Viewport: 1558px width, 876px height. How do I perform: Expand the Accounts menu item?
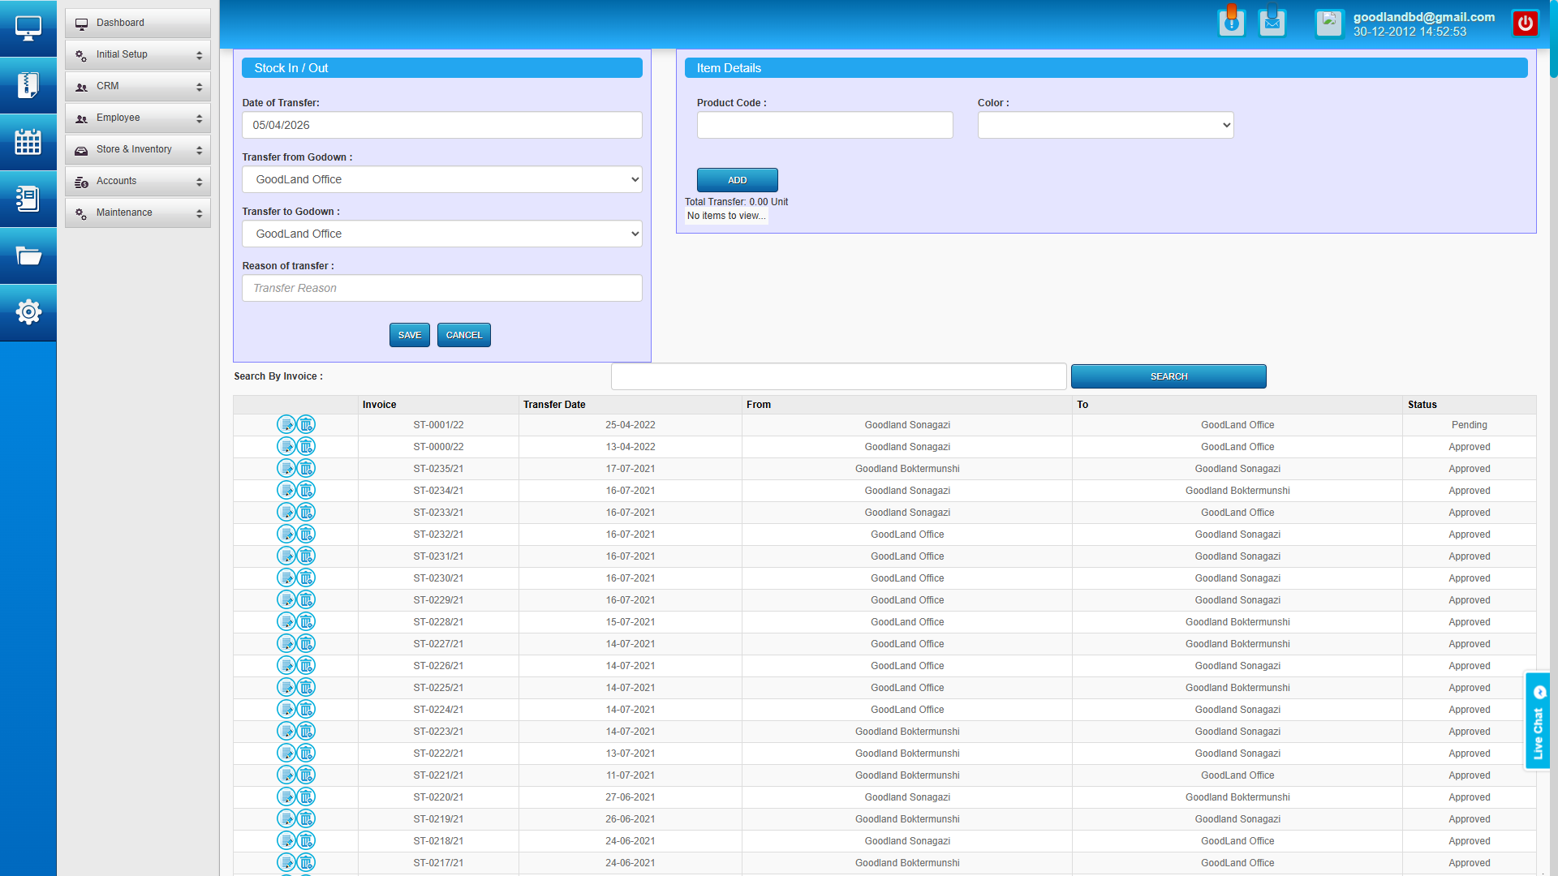coord(137,181)
